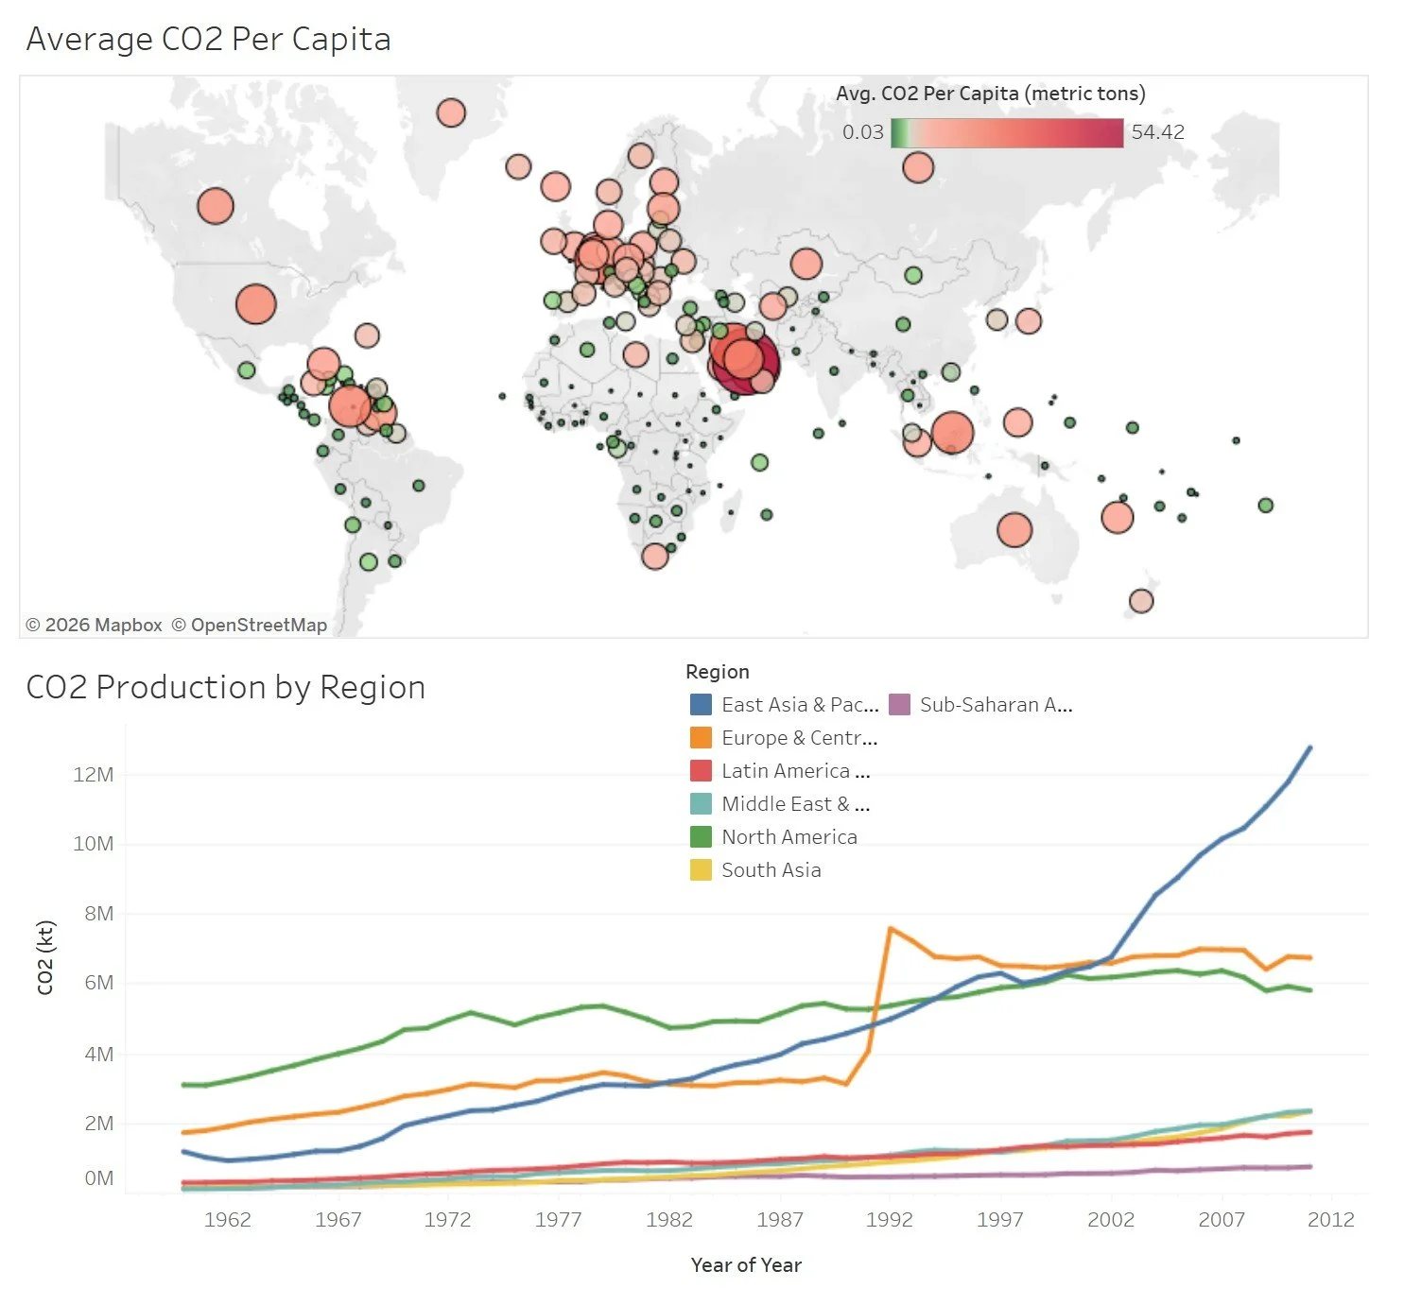The width and height of the screenshot is (1404, 1305).
Task: Click the orange line's 1992 peak
Action: point(890,929)
